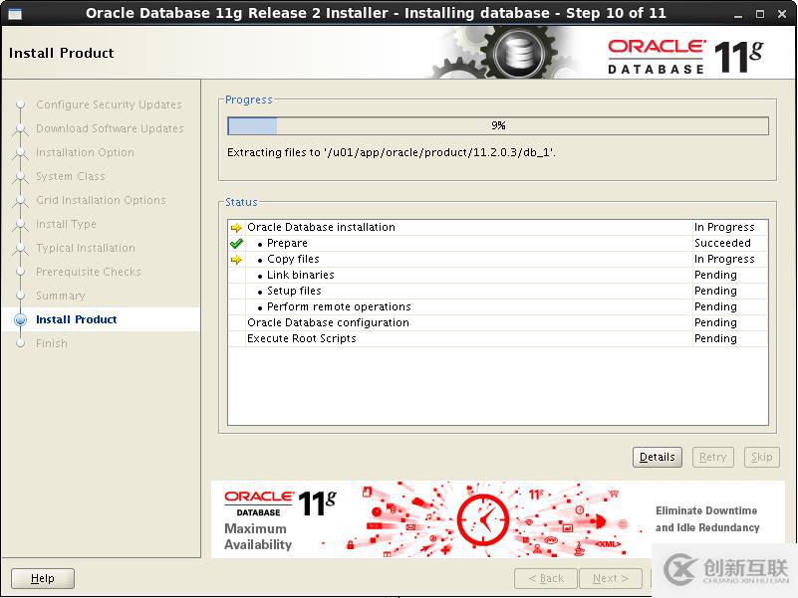
Task: Click 'Eliminate Downtime and Idle Redundancy' banner text
Action: (x=707, y=519)
